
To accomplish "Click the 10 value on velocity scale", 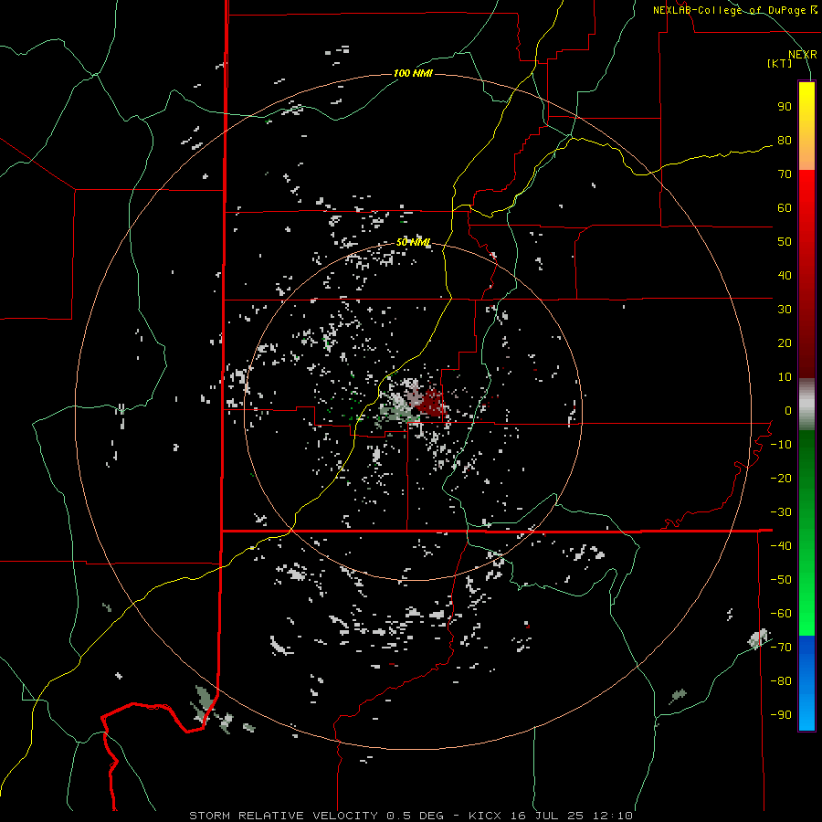I will pyautogui.click(x=785, y=377).
